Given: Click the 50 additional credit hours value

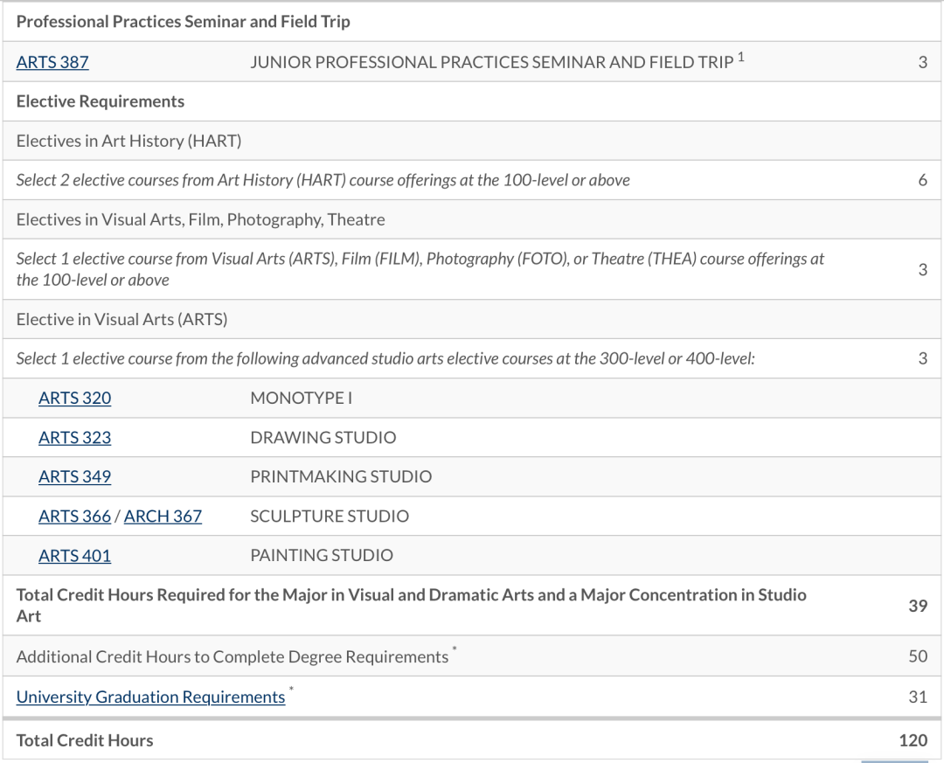Looking at the screenshot, I should coord(918,656).
